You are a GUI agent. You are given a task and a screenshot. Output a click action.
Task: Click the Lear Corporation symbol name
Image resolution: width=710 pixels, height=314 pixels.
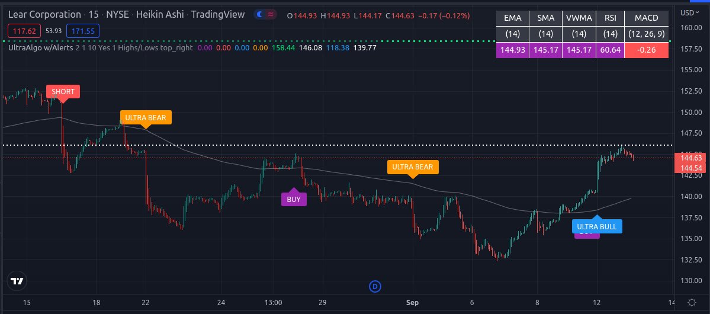pos(44,14)
